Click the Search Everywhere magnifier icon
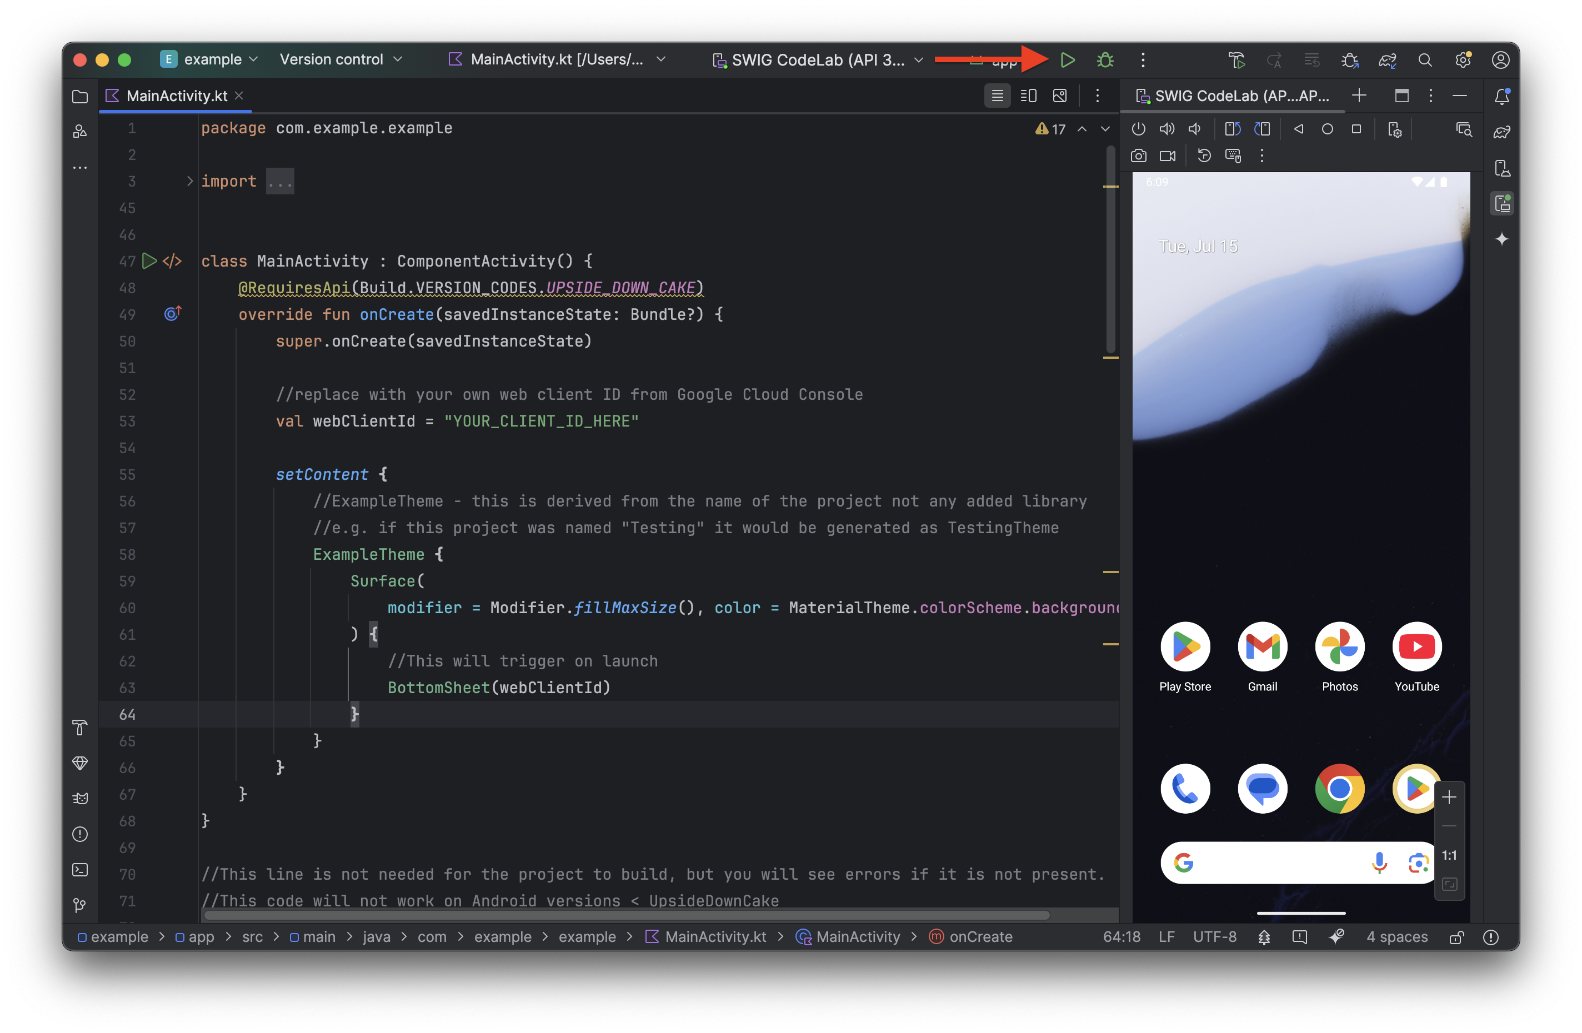Screen dimensions: 1582x1033 [x=1424, y=60]
